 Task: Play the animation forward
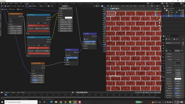(83, 92)
